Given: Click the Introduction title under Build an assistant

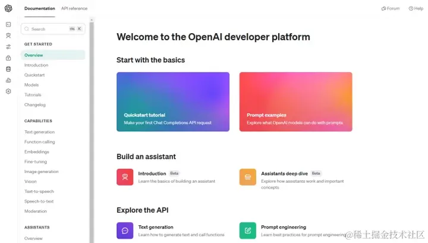Looking at the screenshot, I should pyautogui.click(x=152, y=174).
